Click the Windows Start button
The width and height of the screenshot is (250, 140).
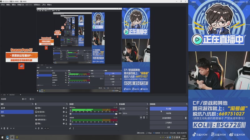pyautogui.click(x=2, y=137)
